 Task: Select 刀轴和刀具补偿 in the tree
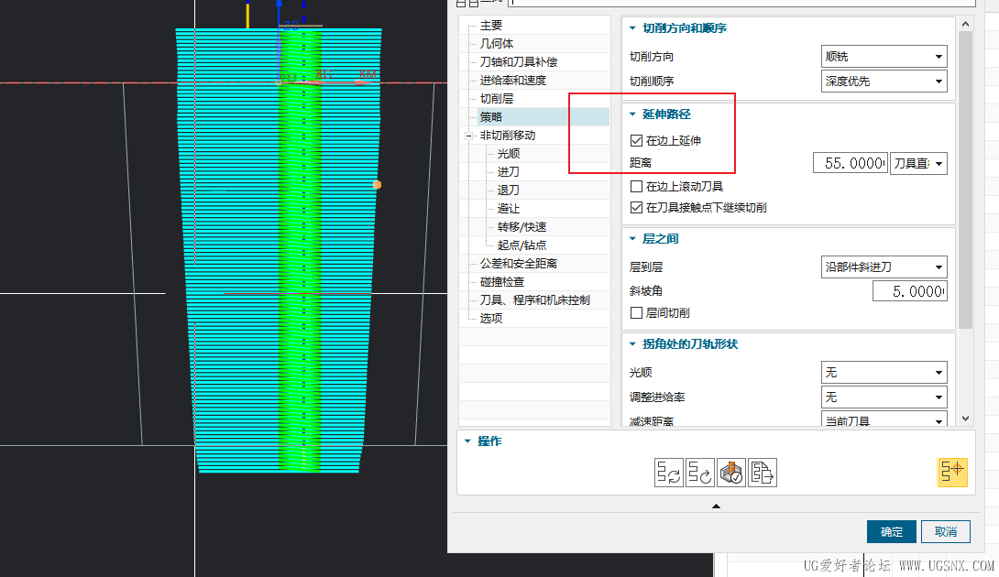pyautogui.click(x=519, y=61)
